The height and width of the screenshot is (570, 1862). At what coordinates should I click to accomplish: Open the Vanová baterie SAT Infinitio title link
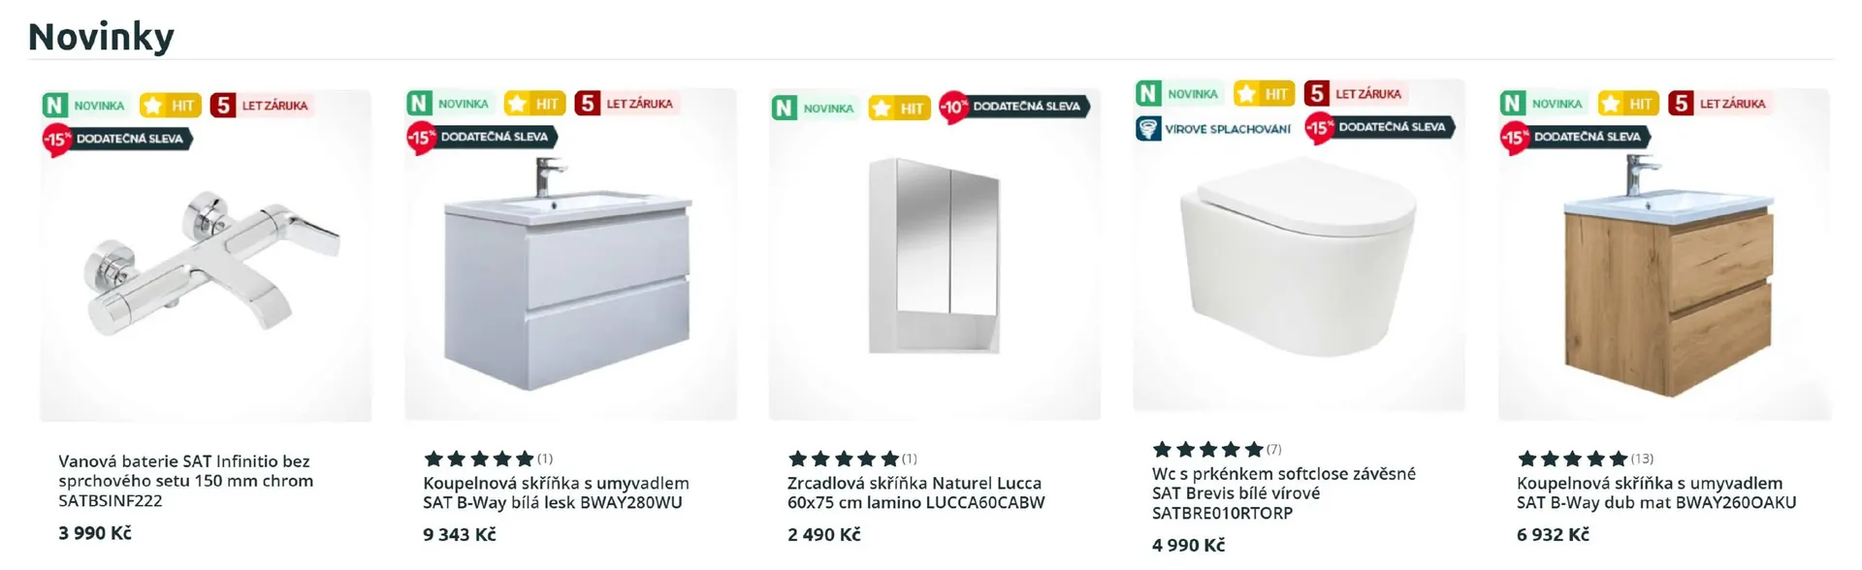185,481
